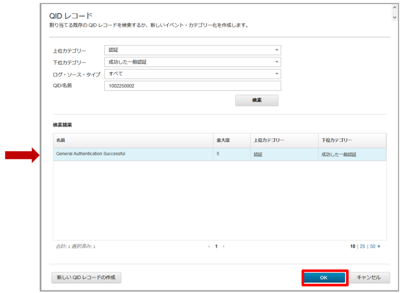Click the scrollbar up arrow at top right
The height and width of the screenshot is (293, 403).
(395, 7)
